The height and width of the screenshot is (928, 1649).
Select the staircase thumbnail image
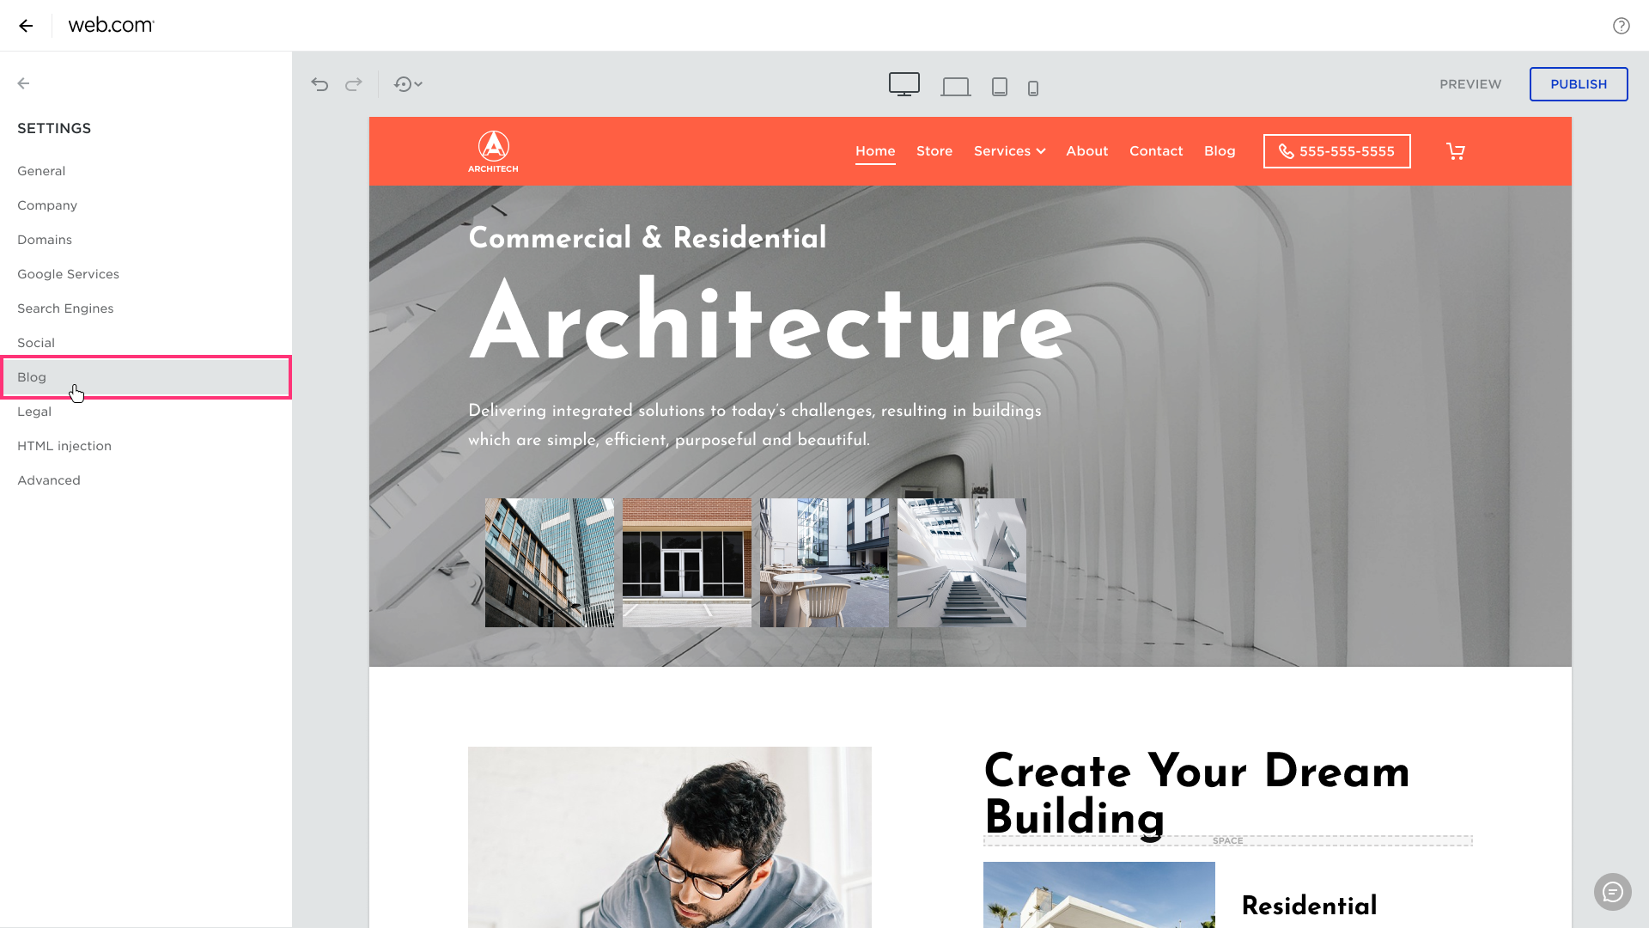pos(961,563)
